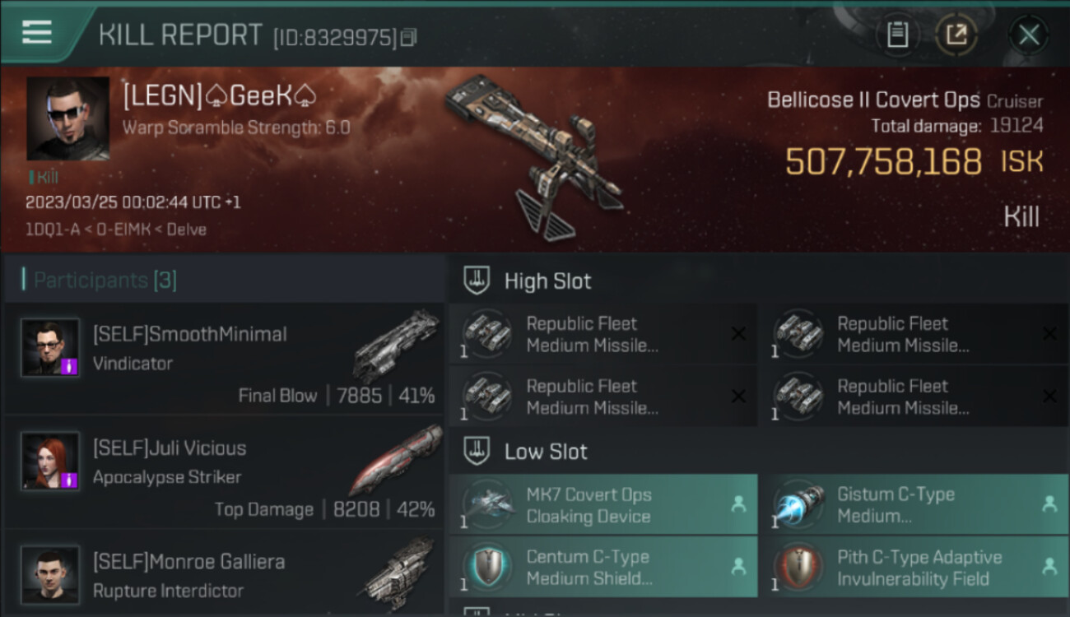Image resolution: width=1070 pixels, height=617 pixels.
Task: Close the Kill Report window
Action: pos(1029,35)
